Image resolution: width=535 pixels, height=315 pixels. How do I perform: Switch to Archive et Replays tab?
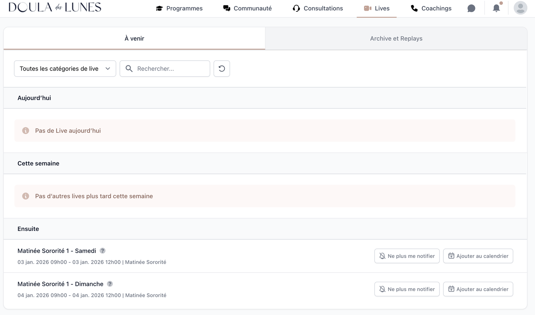point(396,38)
